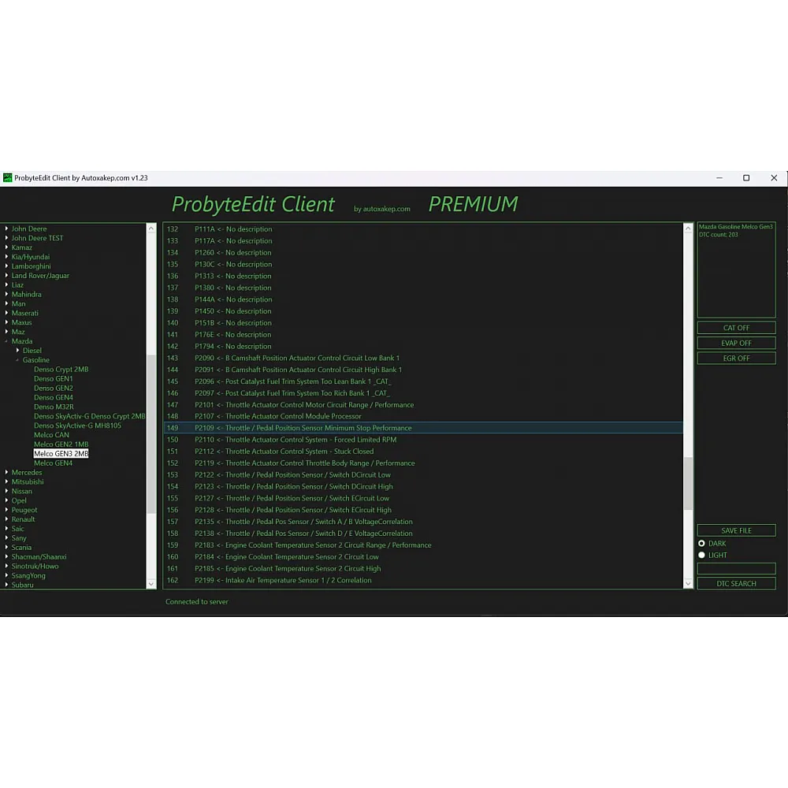Click the minimize window icon
Screen dimensions: 788x788
719,178
